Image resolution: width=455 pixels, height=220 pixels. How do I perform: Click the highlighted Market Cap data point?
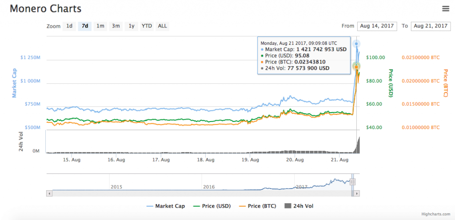point(356,44)
